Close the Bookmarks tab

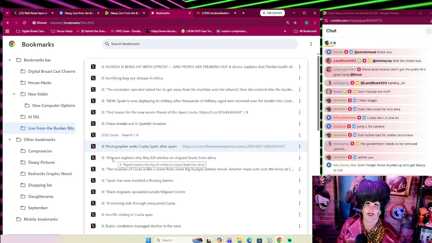189,13
